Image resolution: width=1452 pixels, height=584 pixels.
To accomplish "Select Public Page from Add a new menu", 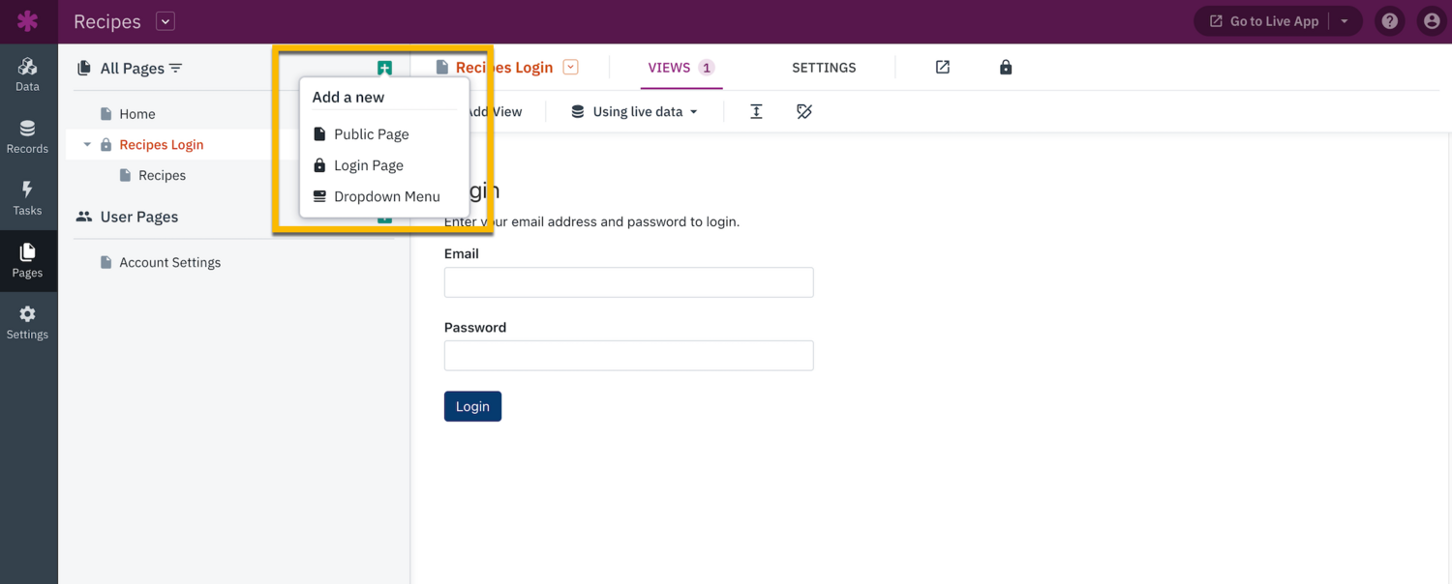I will [x=371, y=134].
